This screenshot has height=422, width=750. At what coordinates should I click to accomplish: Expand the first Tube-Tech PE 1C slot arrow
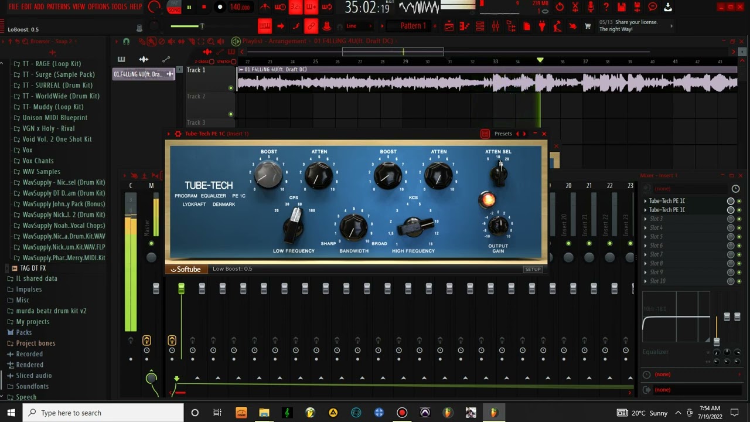[646, 201]
